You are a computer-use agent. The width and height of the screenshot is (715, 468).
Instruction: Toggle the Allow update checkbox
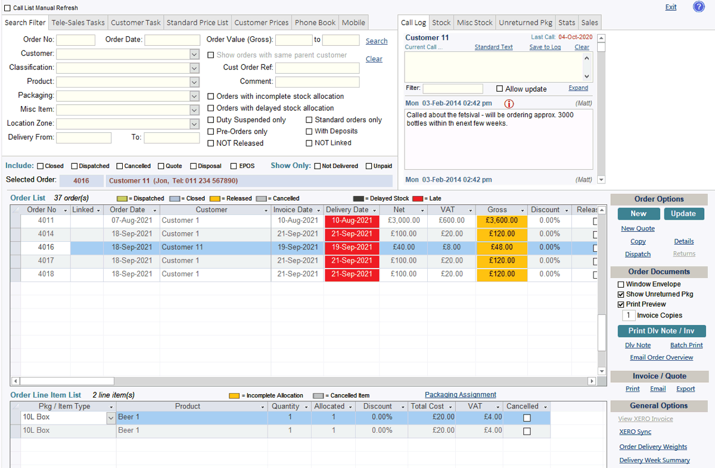[499, 89]
